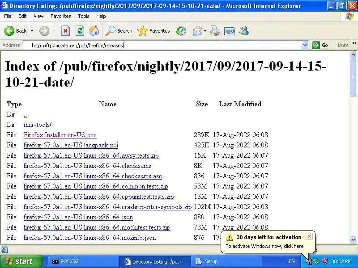Open the crashreporter-symbols.zip link
Viewport: 358px width, 268px height.
[107, 207]
